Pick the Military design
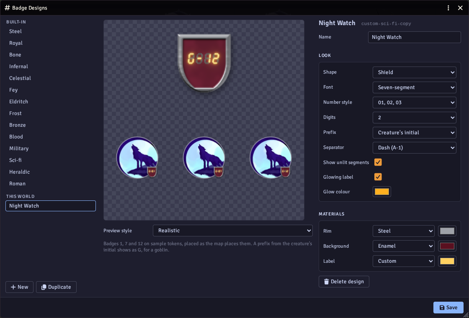 (x=51, y=149)
